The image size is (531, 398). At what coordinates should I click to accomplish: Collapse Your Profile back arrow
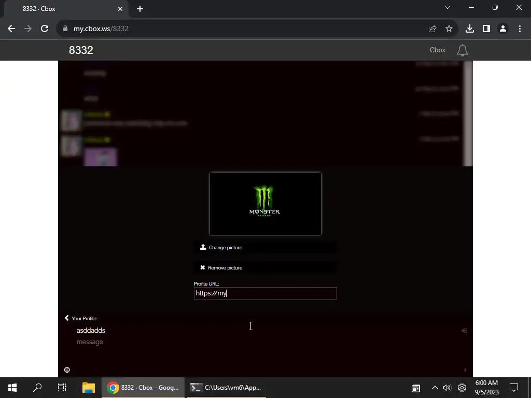click(67, 318)
